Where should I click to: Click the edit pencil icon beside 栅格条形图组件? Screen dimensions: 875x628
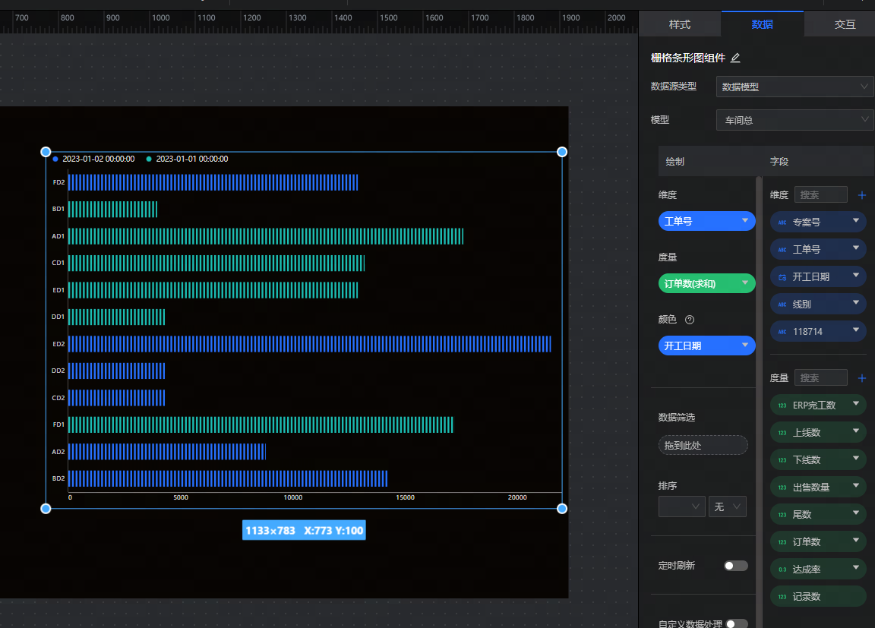click(x=735, y=58)
